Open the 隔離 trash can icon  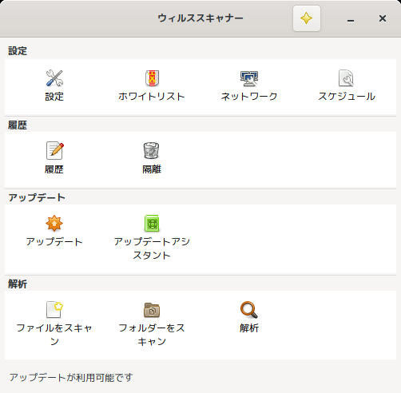click(152, 150)
